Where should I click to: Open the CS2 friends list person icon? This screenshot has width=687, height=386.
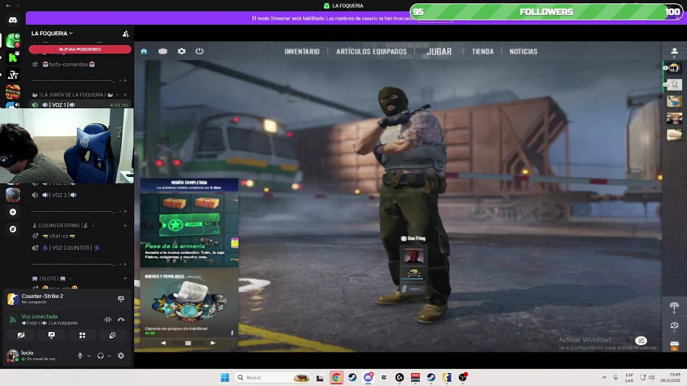tap(674, 53)
